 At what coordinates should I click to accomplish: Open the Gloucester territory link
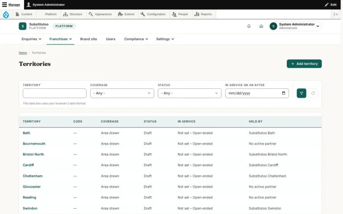tap(32, 187)
